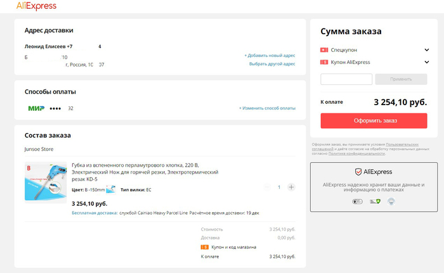Click the first security badge icon
444x273 pixels.
point(357,201)
